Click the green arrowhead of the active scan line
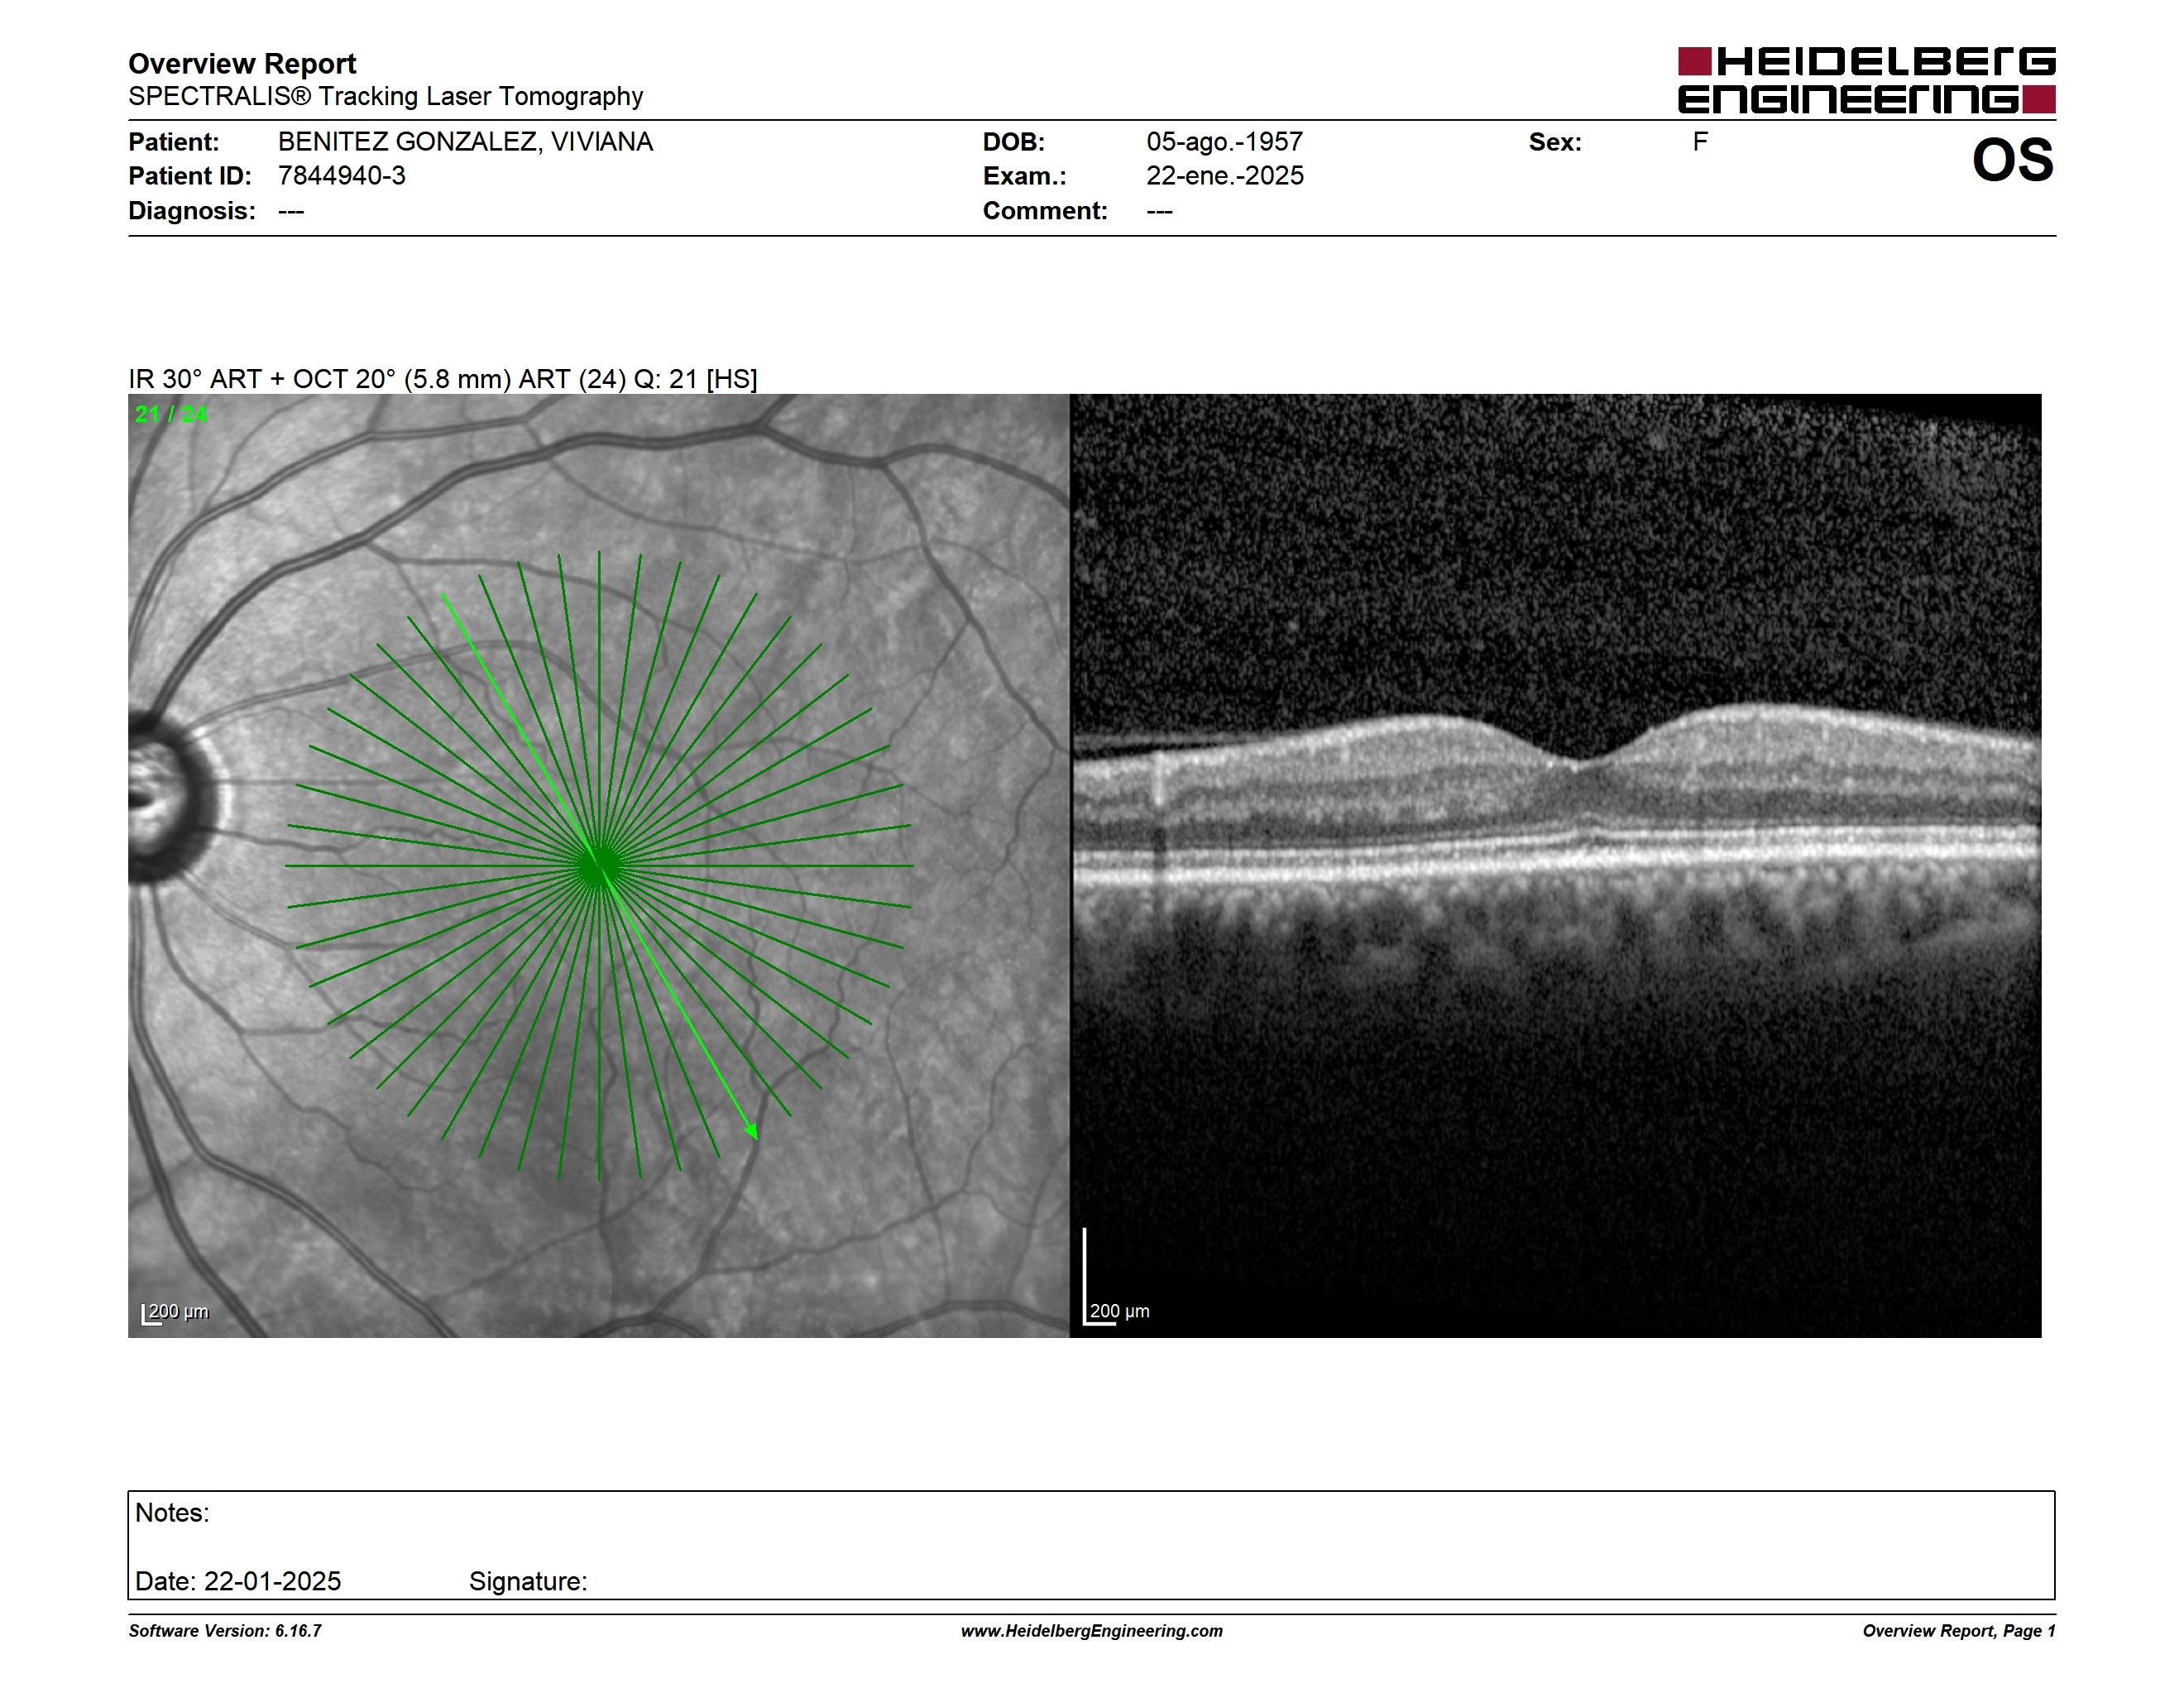The height and width of the screenshot is (1688, 2184). (752, 1131)
